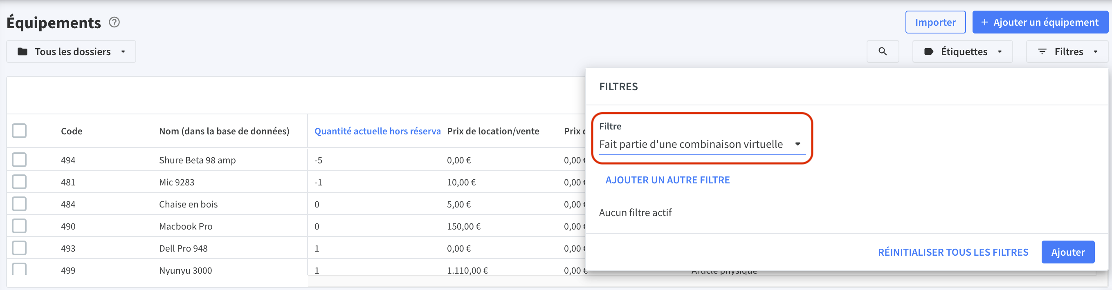Open Nyunyu 3000 name cell
Screen dimensions: 1112x290
tap(186, 270)
